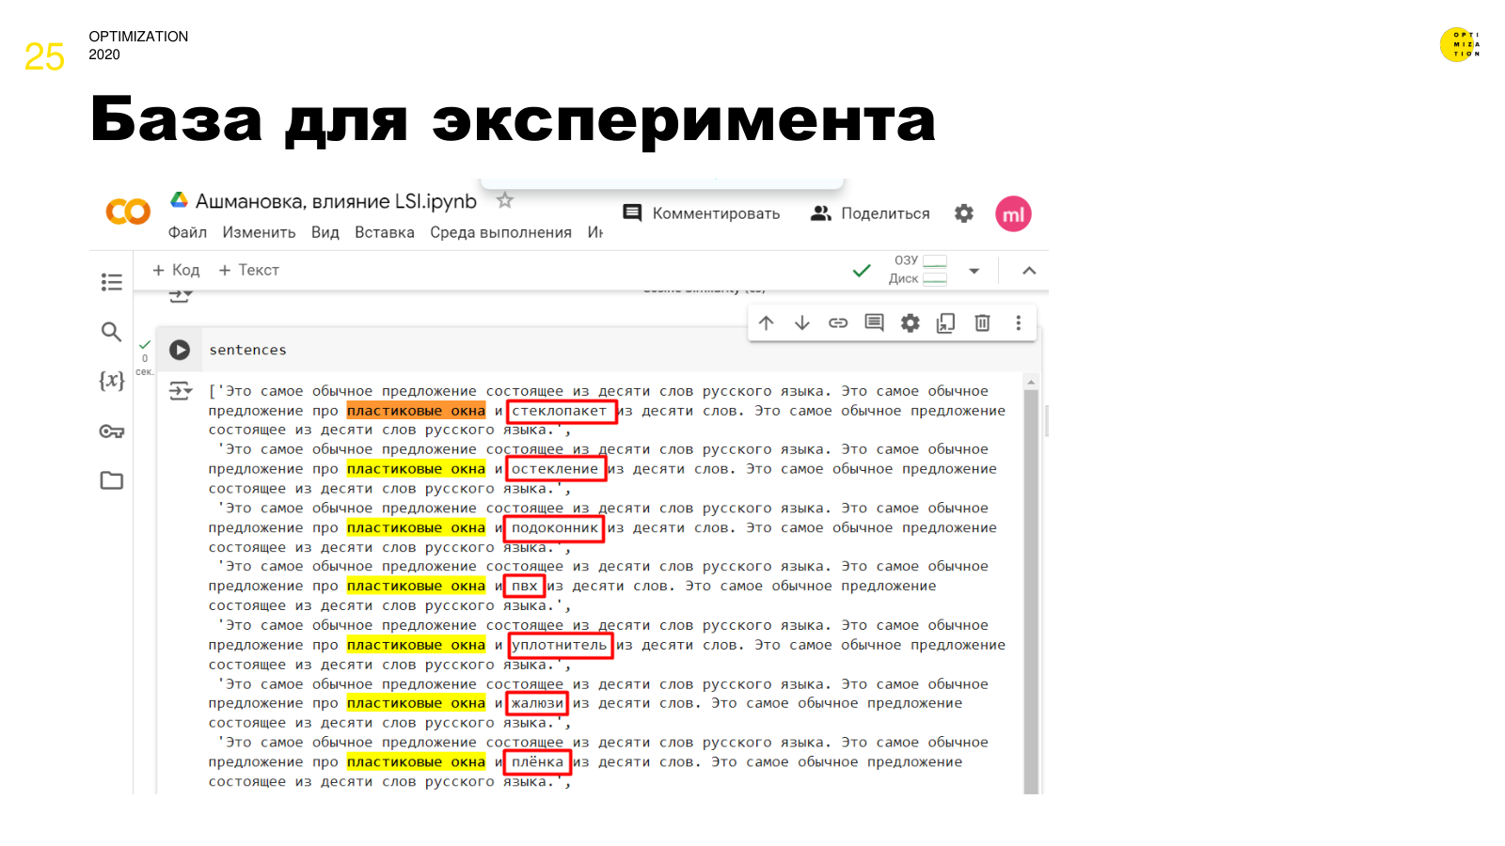
Task: Copy link to cell icon
Action: pyautogui.click(x=838, y=323)
